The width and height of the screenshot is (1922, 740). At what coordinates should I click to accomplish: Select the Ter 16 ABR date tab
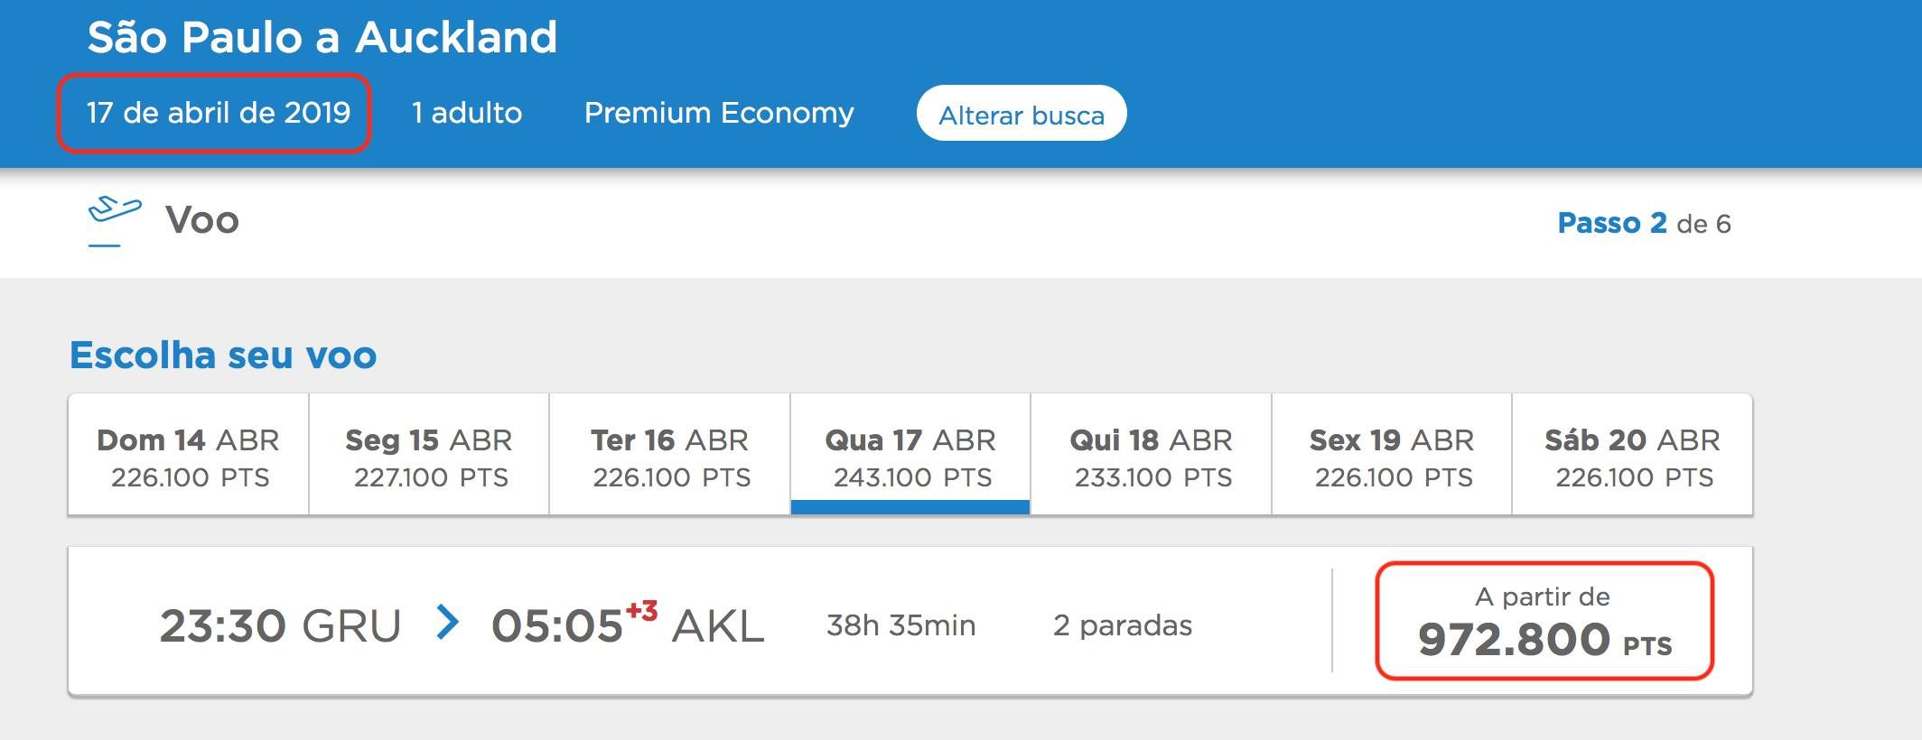(x=670, y=455)
